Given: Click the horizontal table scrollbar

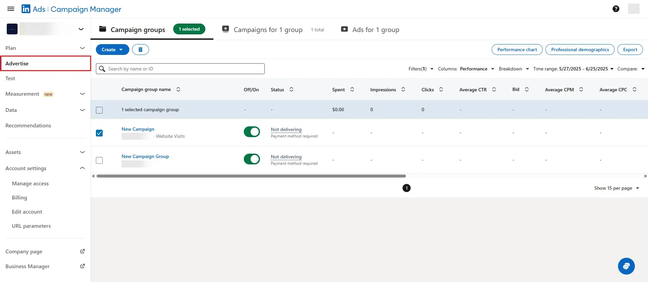Looking at the screenshot, I should pyautogui.click(x=251, y=176).
